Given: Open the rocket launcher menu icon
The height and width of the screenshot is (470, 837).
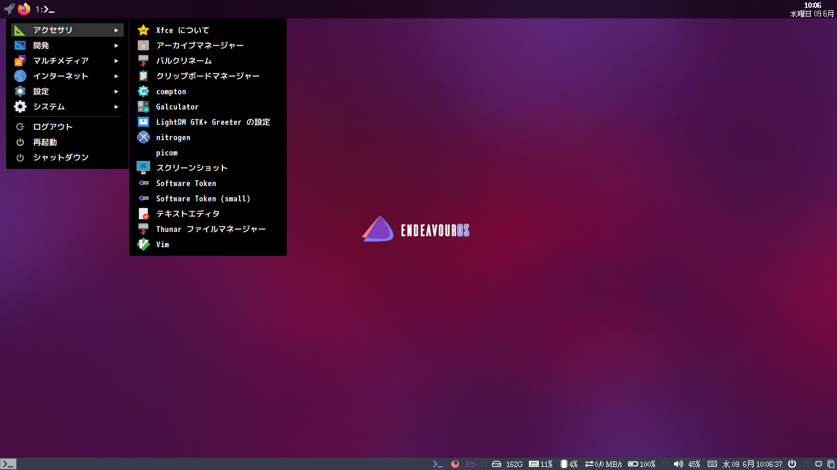Looking at the screenshot, I should [9, 9].
